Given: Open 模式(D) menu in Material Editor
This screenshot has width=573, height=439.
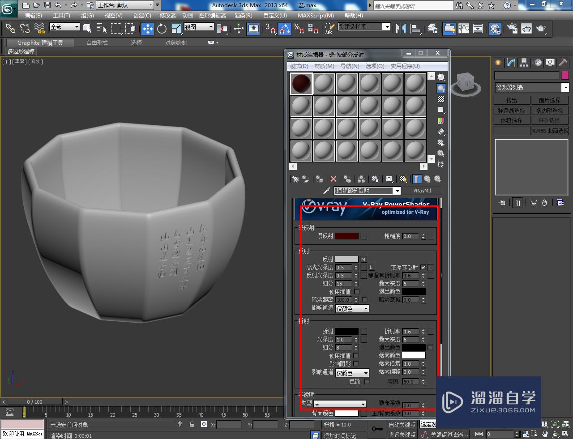Looking at the screenshot, I should pyautogui.click(x=299, y=66).
